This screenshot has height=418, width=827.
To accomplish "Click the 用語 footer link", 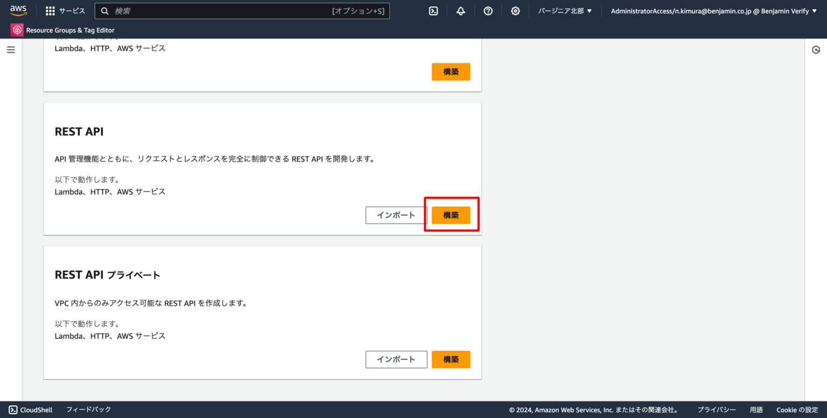I will click(756, 409).
